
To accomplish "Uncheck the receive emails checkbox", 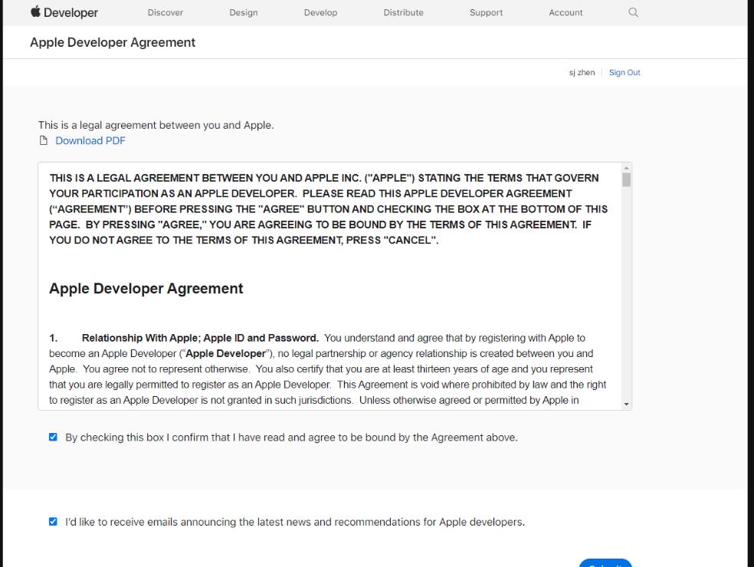I will (x=53, y=522).
